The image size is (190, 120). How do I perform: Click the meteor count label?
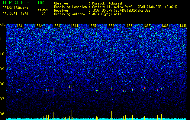coord(43,9)
